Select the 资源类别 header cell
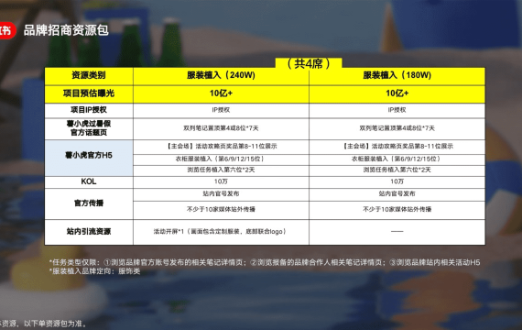The image size is (522, 330). [x=89, y=75]
